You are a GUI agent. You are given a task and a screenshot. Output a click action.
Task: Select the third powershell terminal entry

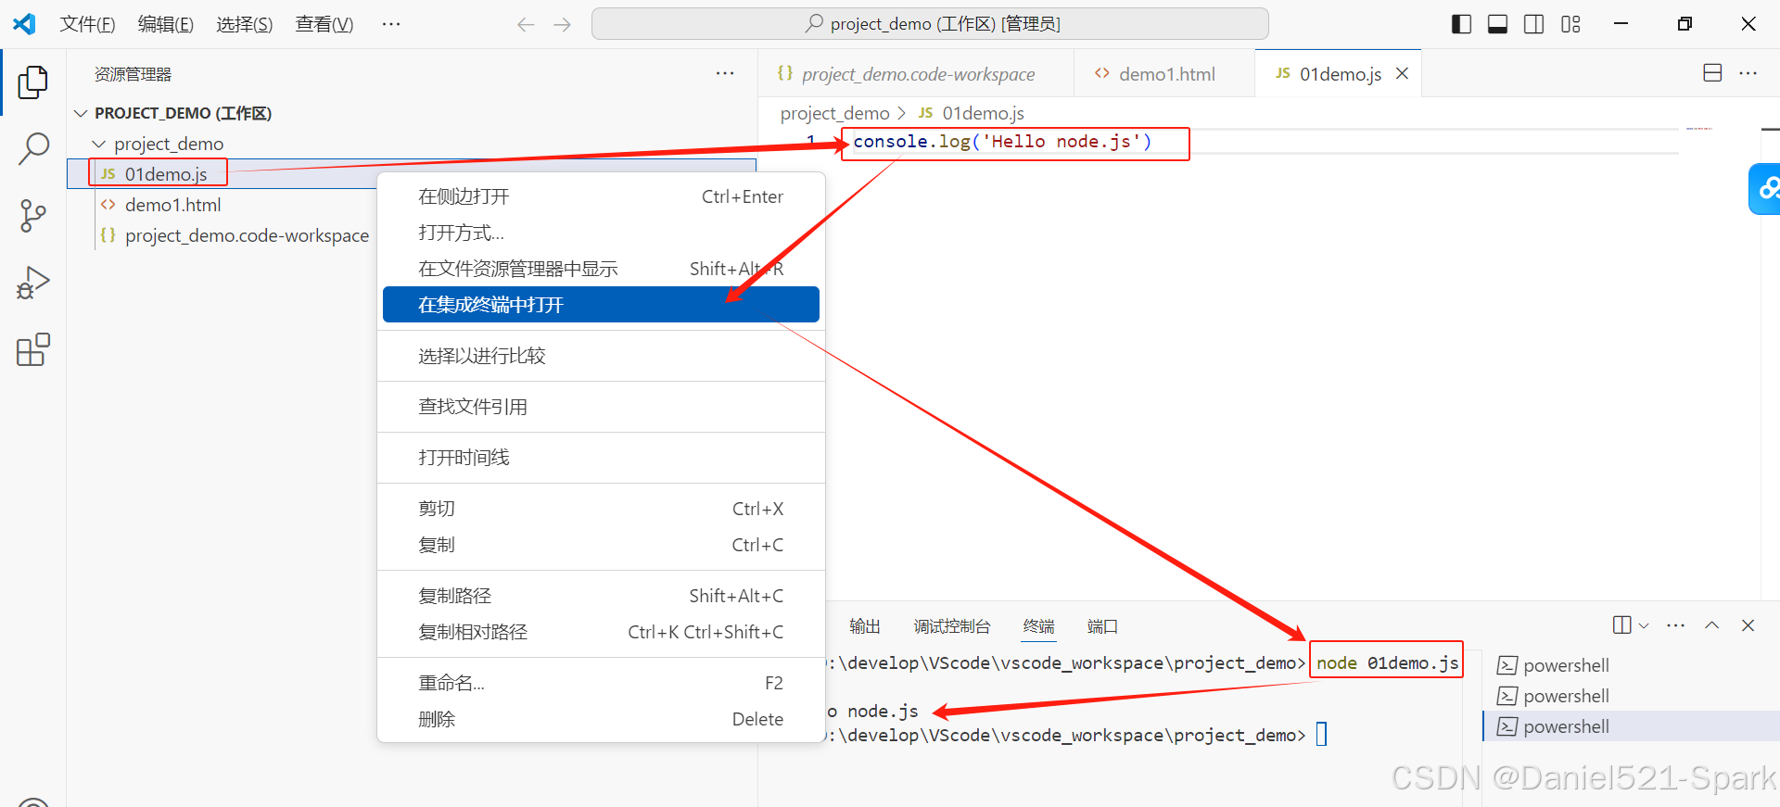[x=1631, y=726]
